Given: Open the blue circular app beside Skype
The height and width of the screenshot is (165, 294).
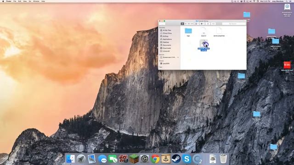Looking at the screenshot, I should coord(197,159).
